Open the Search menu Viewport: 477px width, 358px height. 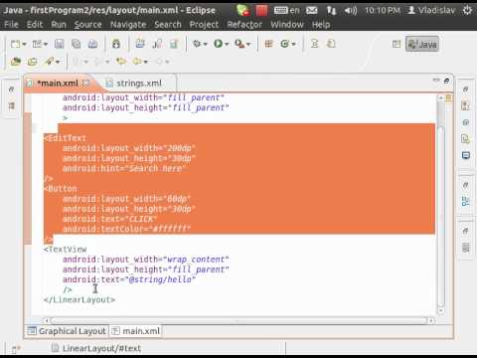pyautogui.click(x=168, y=25)
